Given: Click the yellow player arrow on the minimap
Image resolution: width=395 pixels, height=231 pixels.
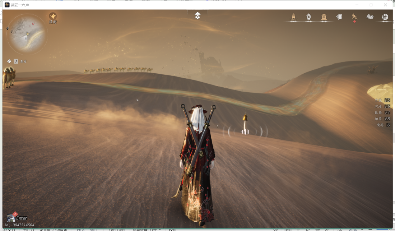Looking at the screenshot, I should [x=27, y=34].
